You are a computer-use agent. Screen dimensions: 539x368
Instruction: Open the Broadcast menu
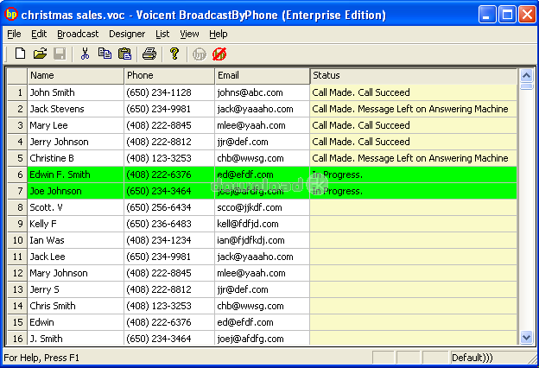(x=78, y=34)
